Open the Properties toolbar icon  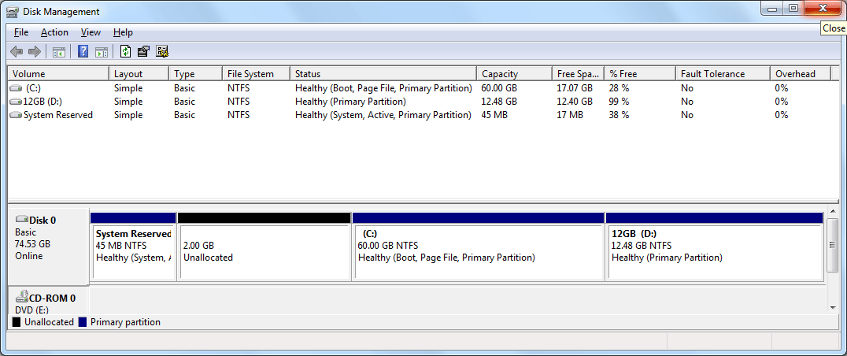point(143,51)
